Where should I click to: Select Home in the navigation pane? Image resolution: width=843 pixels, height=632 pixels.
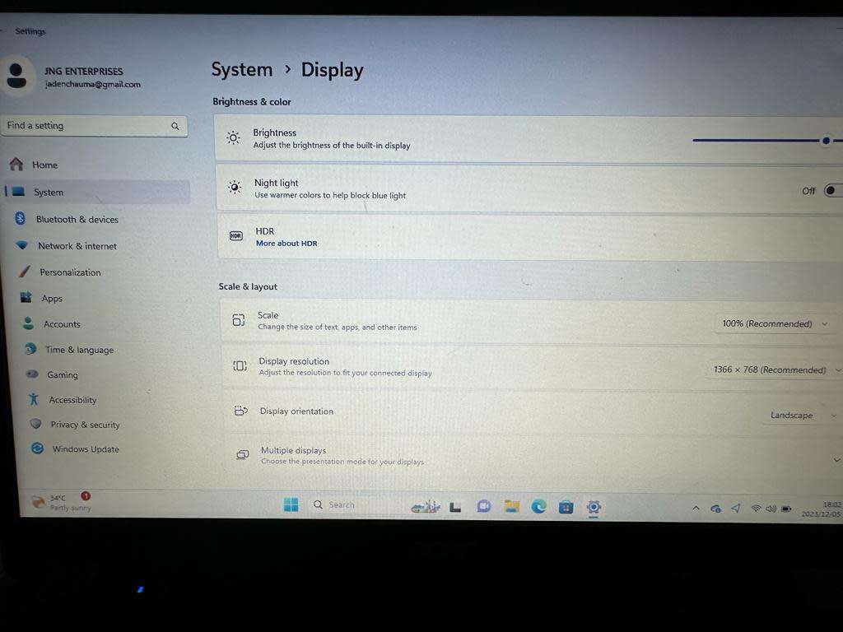[45, 165]
